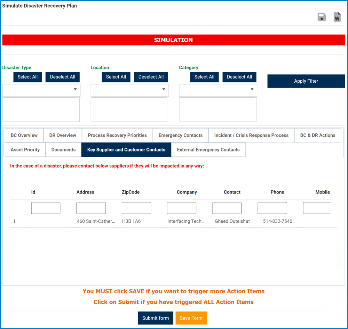Switch to BC Overview tab

[x=24, y=135]
